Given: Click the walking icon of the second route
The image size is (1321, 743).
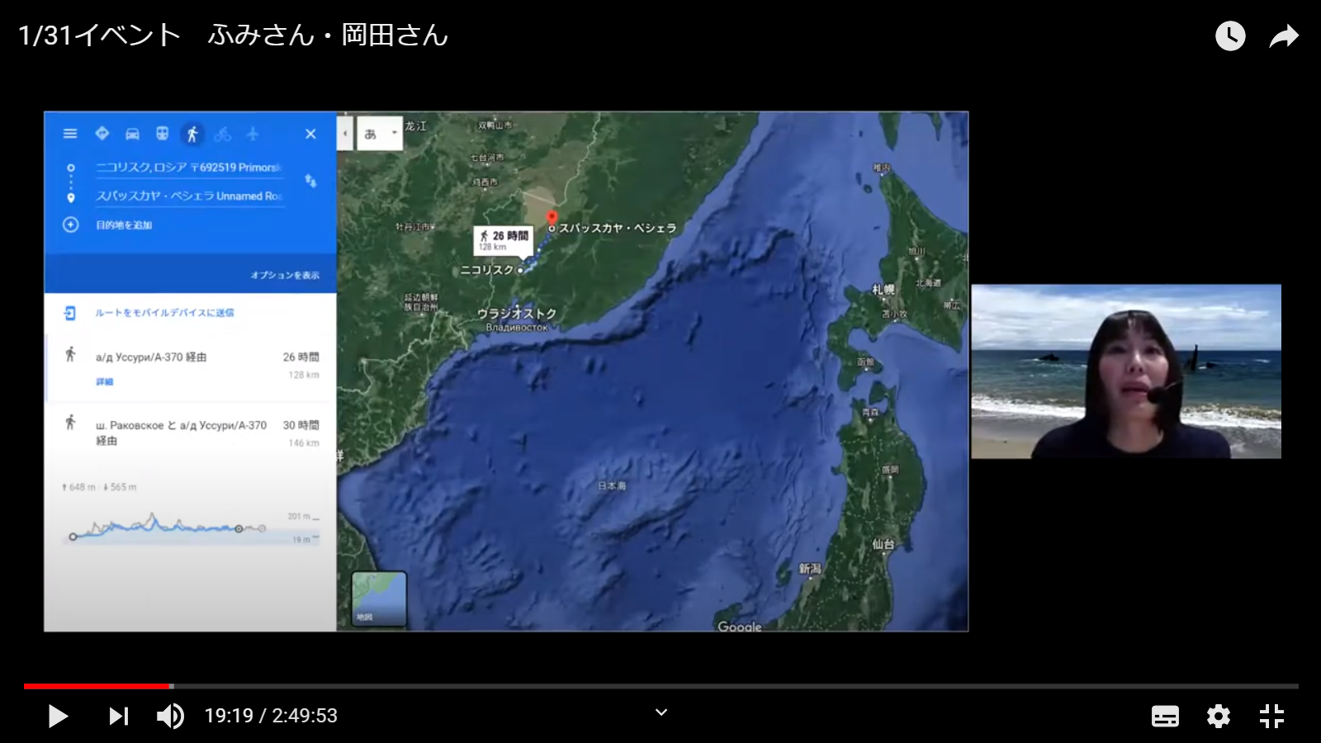Looking at the screenshot, I should point(70,423).
